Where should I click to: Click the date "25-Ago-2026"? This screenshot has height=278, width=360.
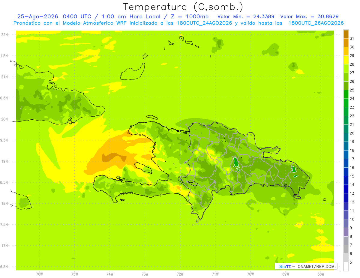click(x=38, y=16)
